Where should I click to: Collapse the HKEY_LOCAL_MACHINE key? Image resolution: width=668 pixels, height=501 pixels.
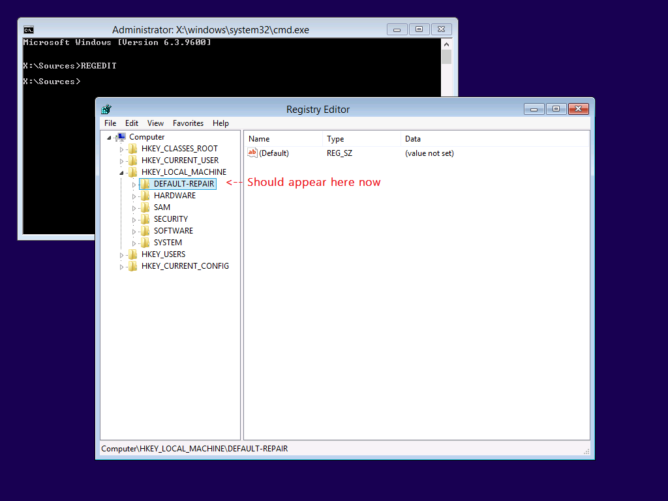click(121, 173)
